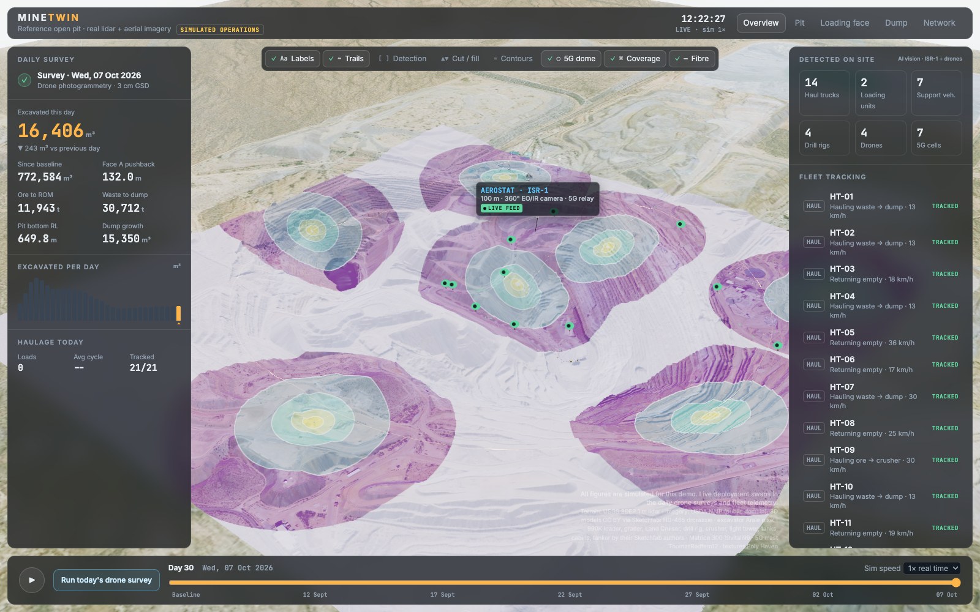Toggle the Labels layer off
Image resolution: width=980 pixels, height=612 pixels.
point(293,59)
